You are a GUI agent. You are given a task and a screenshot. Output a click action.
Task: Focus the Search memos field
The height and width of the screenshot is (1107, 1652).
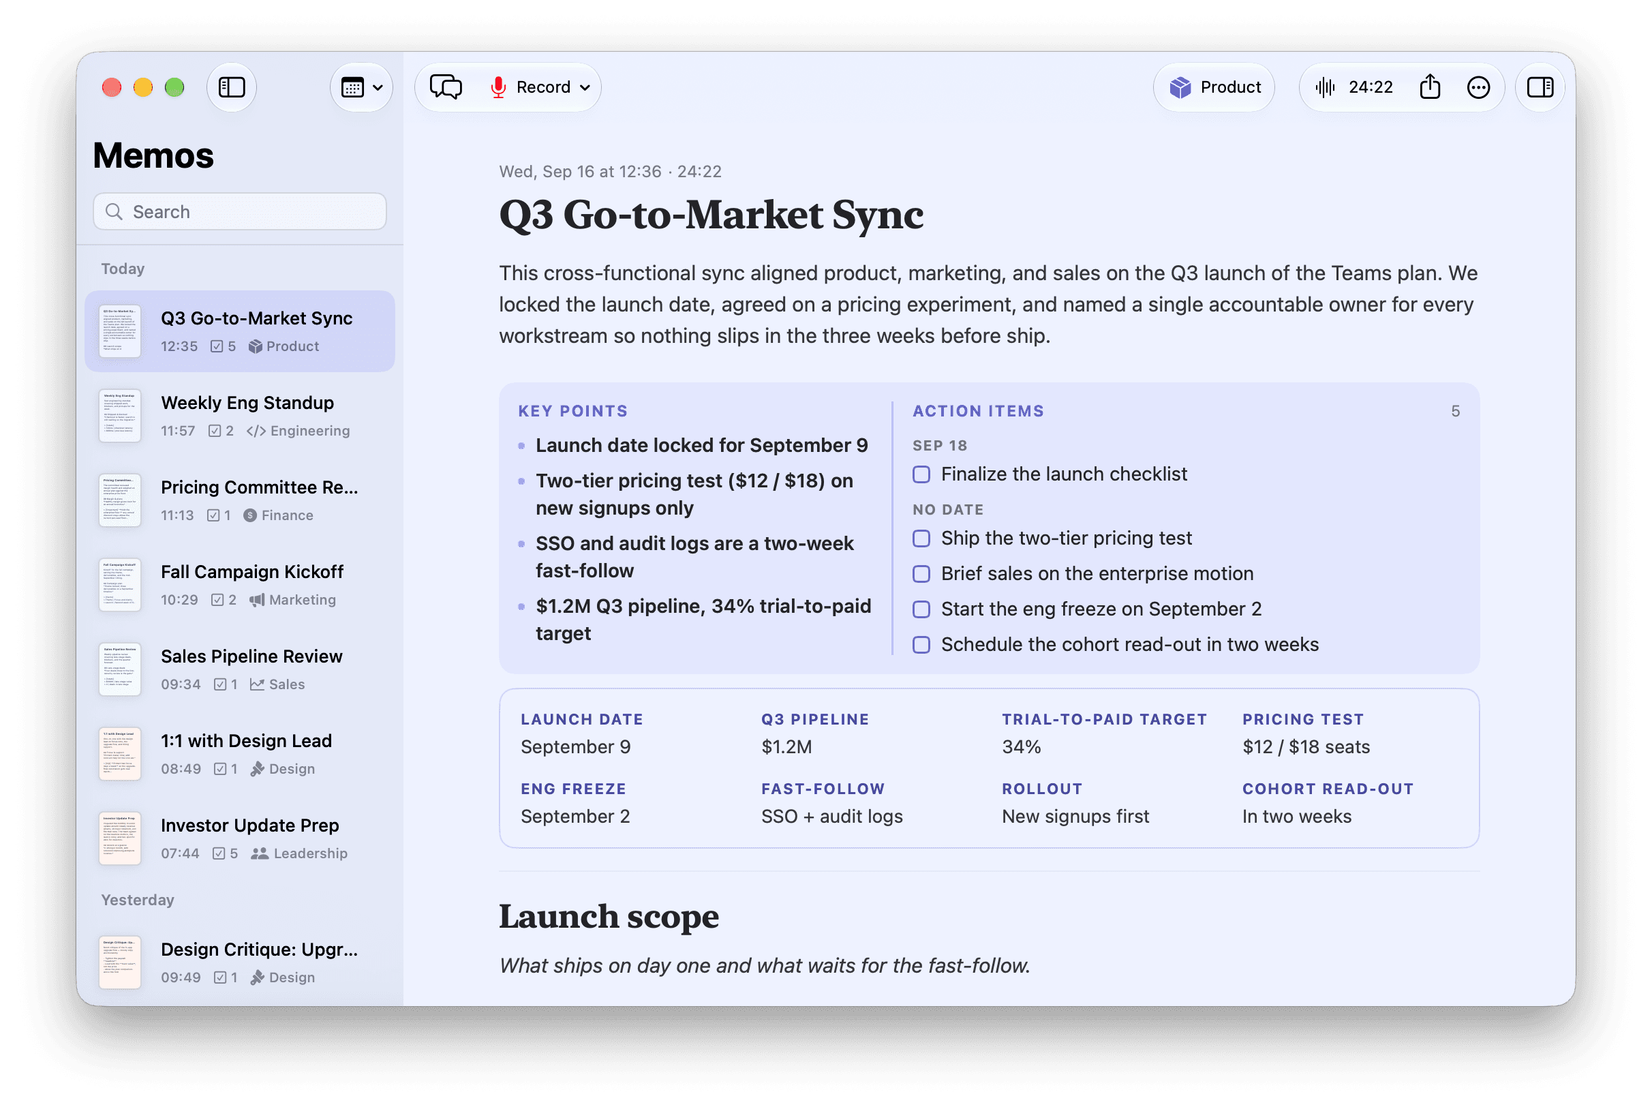click(x=240, y=212)
